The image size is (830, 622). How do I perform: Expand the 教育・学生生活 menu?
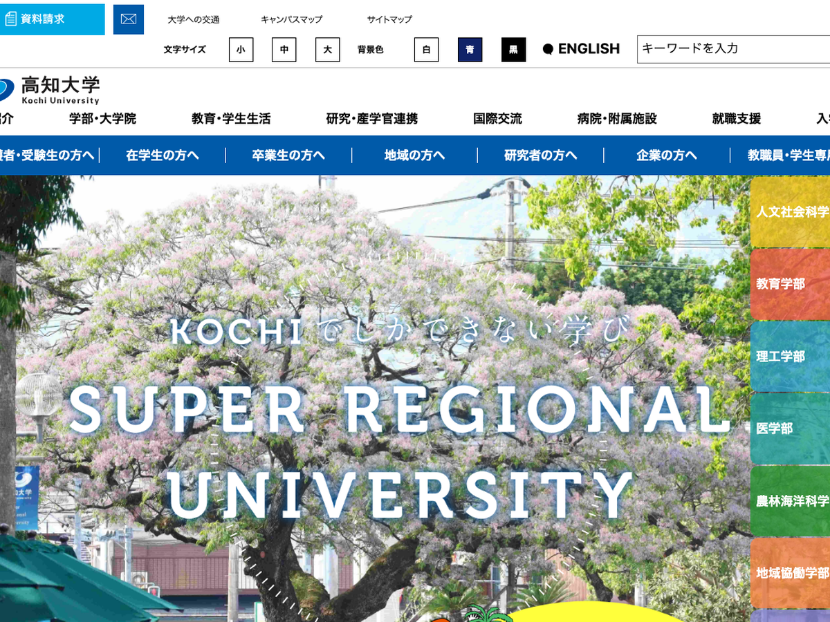click(x=231, y=119)
